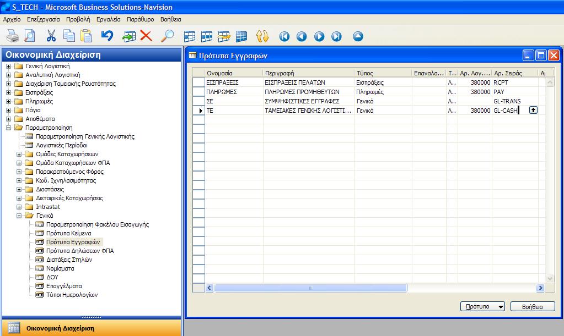Click the Οικονομική Διαχείριση menu button icon
564x336 pixels.
(x=14, y=328)
